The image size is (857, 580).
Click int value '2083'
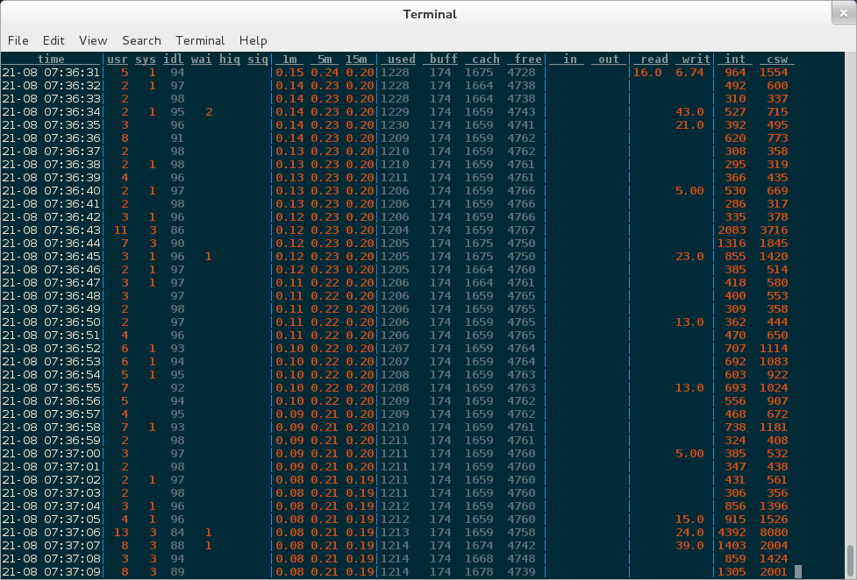pyautogui.click(x=732, y=230)
